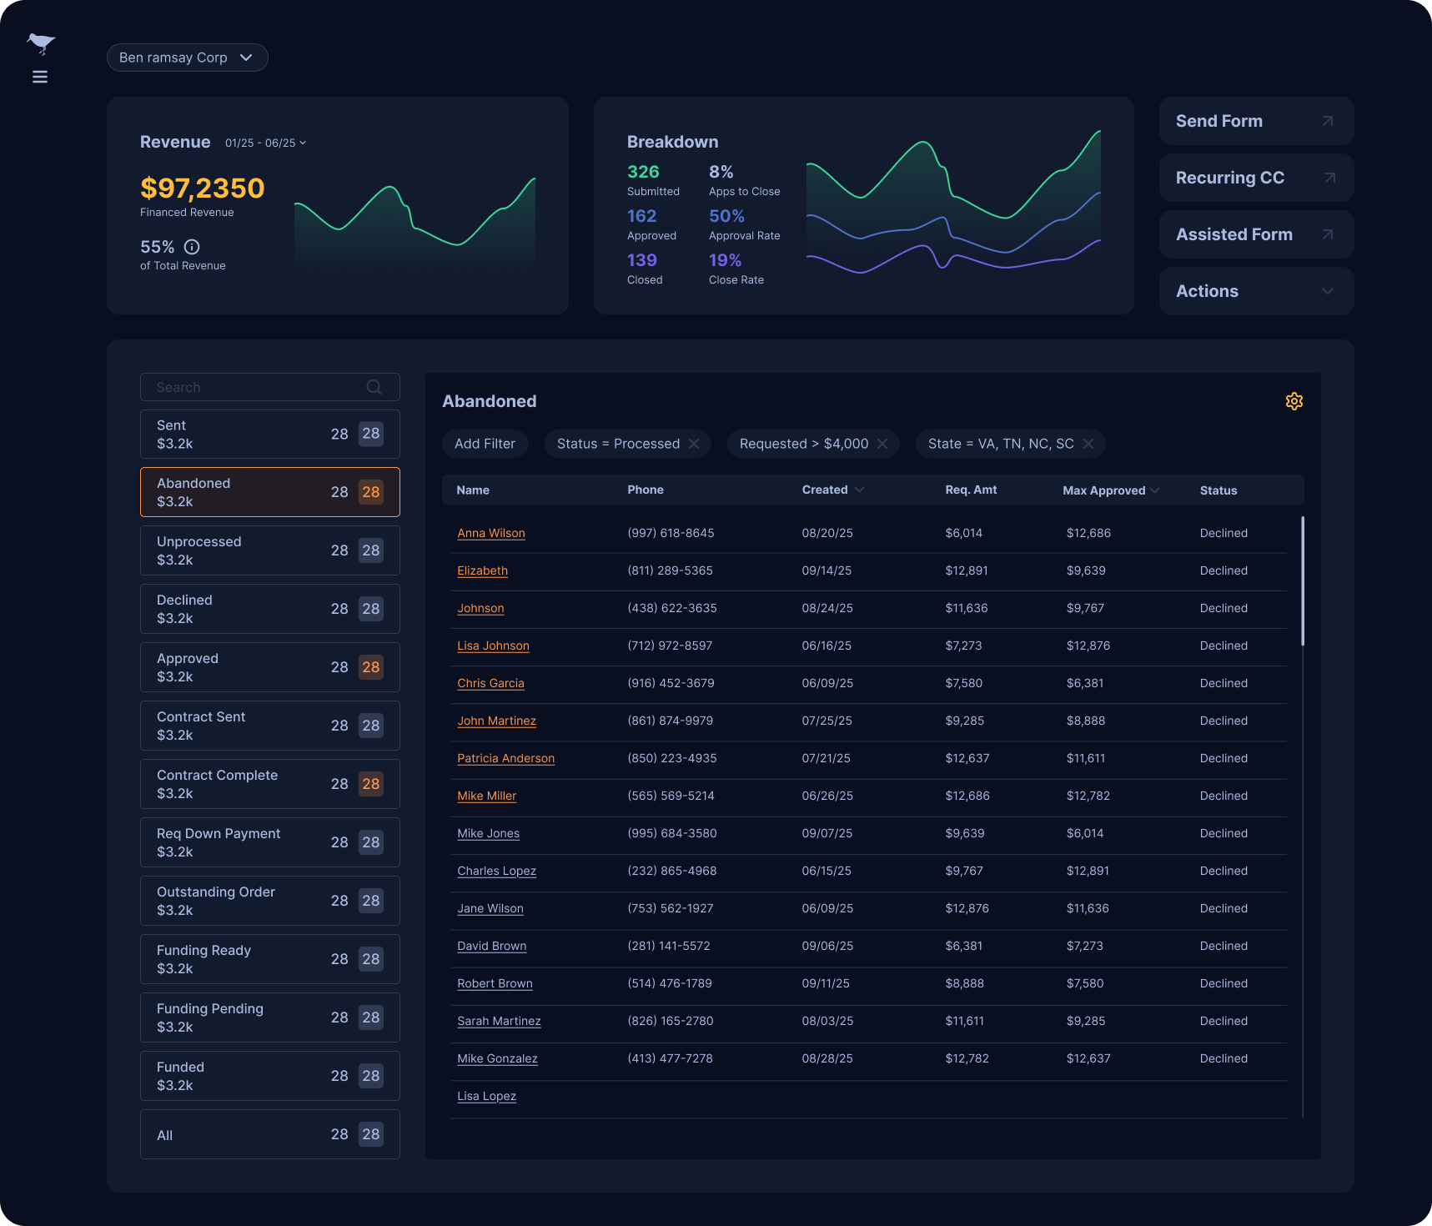The height and width of the screenshot is (1226, 1432).
Task: Open Jane Wilson's record
Action: (490, 908)
